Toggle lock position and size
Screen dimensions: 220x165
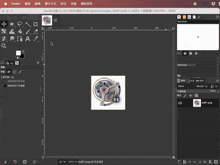[x=191, y=96]
